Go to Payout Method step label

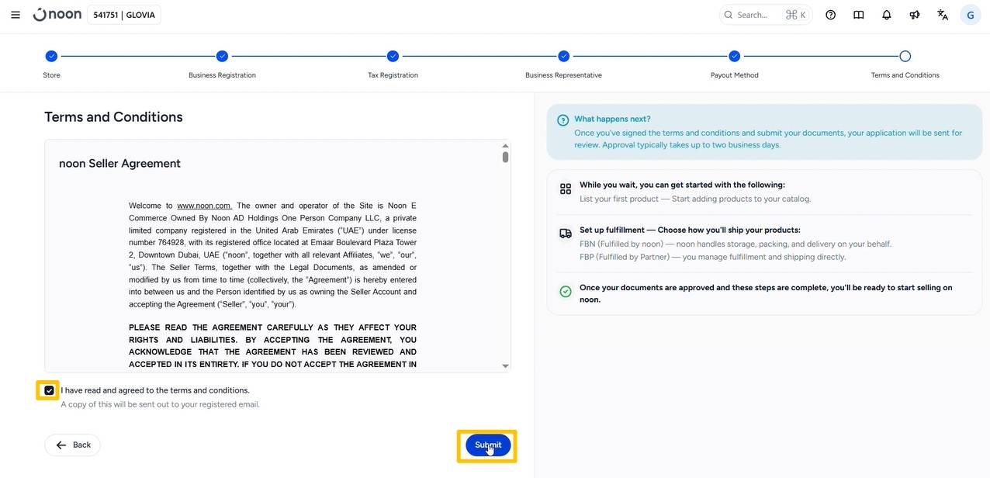coord(734,75)
